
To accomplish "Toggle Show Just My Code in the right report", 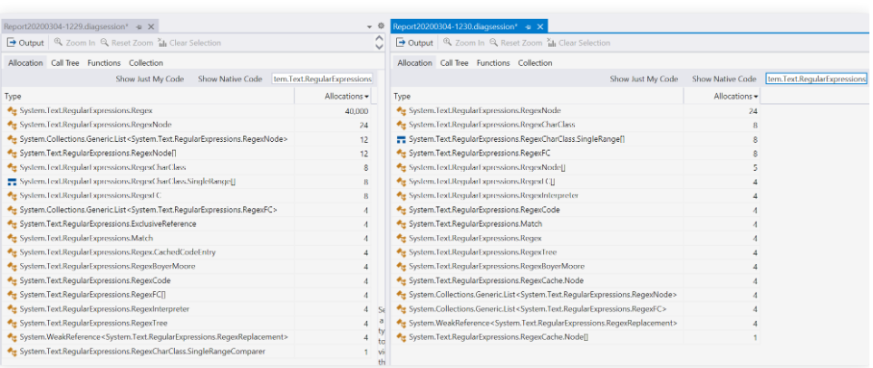I will (x=644, y=80).
